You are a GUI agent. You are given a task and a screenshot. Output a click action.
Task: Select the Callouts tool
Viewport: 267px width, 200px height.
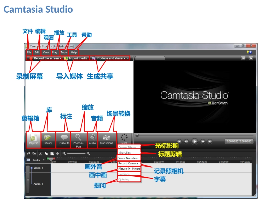click(x=64, y=140)
